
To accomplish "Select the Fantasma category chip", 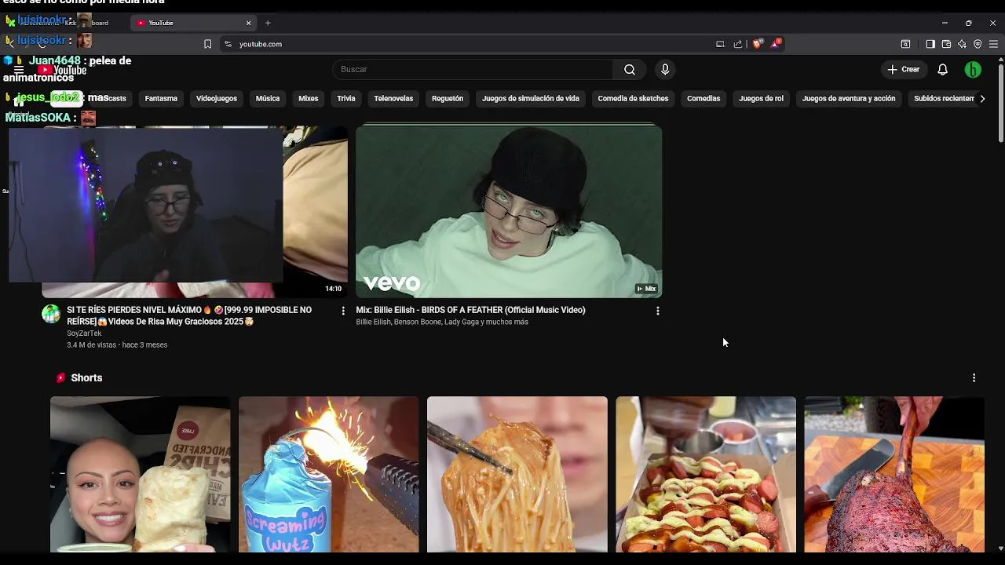I will 161,99.
